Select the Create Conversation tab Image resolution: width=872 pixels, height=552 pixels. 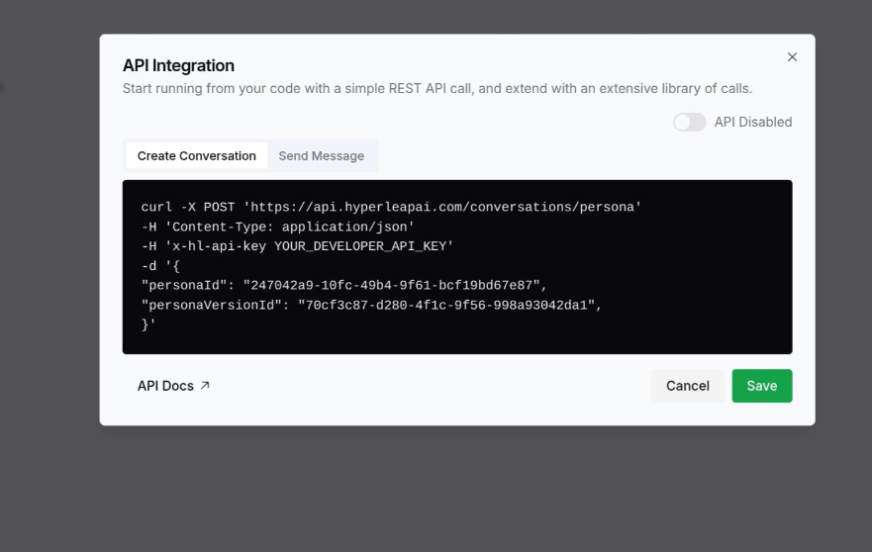pos(196,155)
